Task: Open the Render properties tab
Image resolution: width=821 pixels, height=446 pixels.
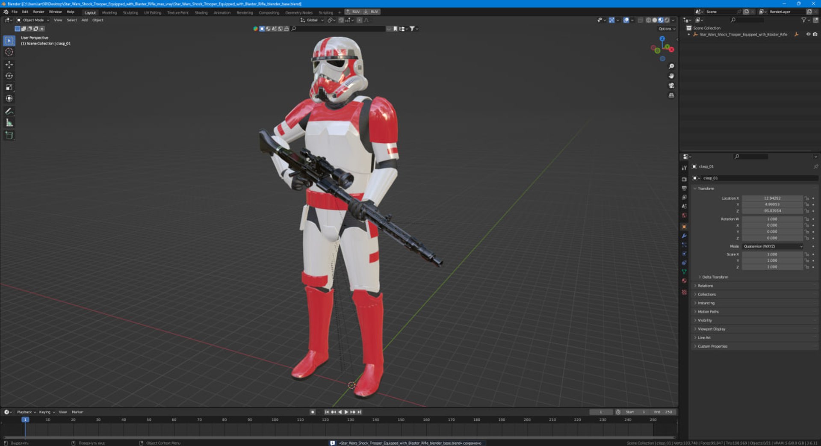Action: pos(684,179)
